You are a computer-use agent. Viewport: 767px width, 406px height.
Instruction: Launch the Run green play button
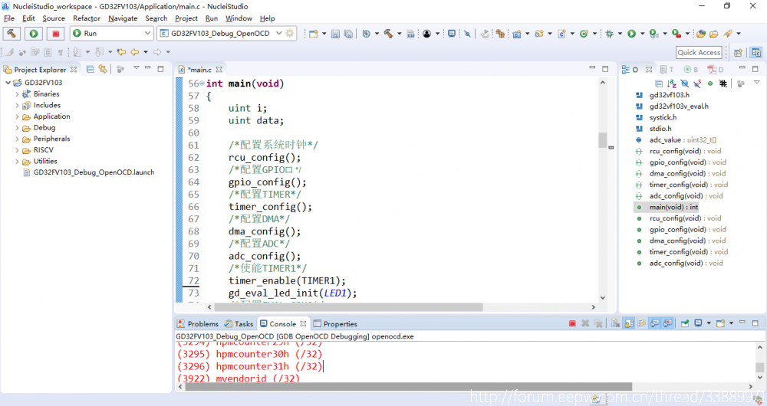point(34,33)
